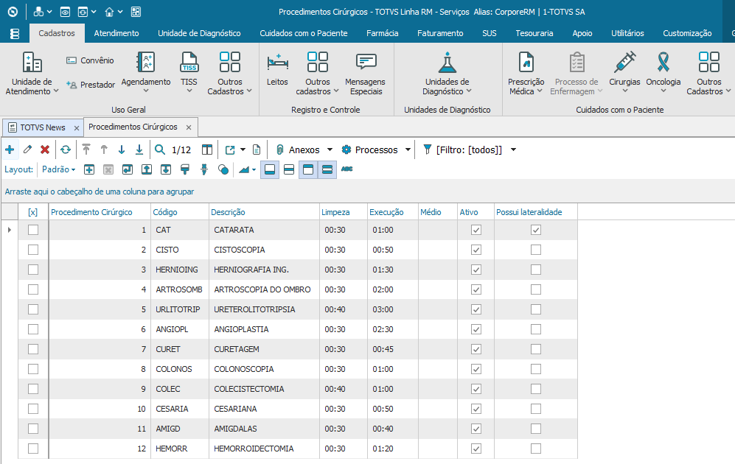
Task: Open the magnifier search icon
Action: tap(160, 150)
